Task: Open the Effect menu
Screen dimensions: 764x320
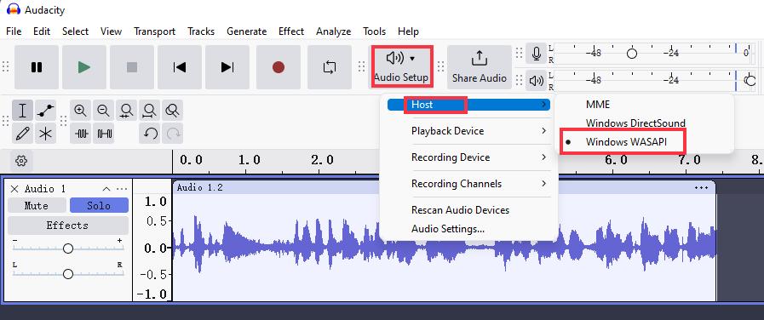Action: [x=291, y=31]
